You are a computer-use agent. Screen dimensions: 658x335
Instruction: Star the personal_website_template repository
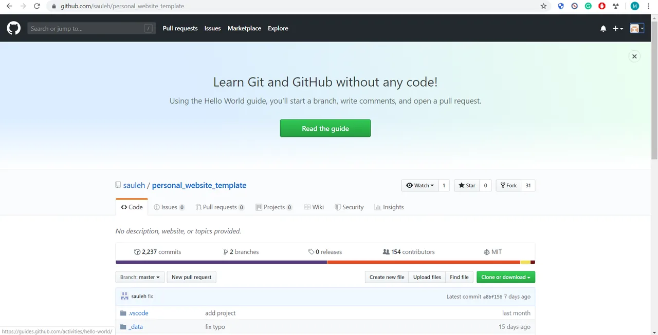click(x=467, y=185)
